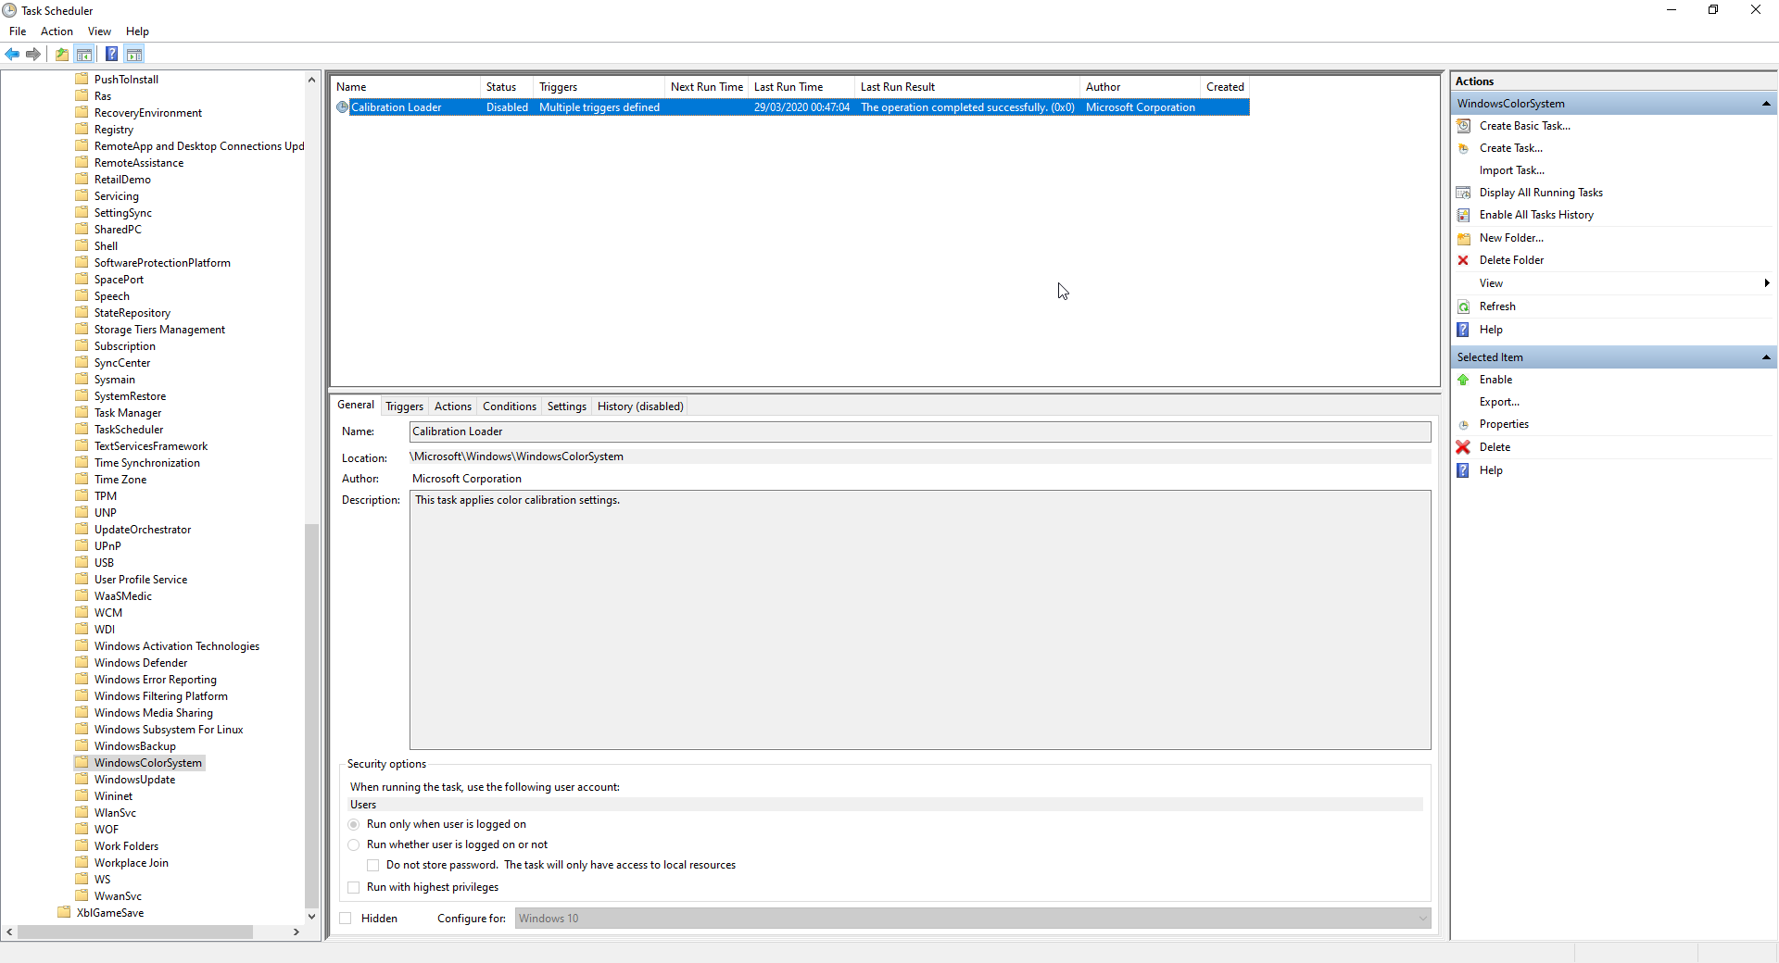
Task: Switch to the Settings tab
Action: point(567,406)
